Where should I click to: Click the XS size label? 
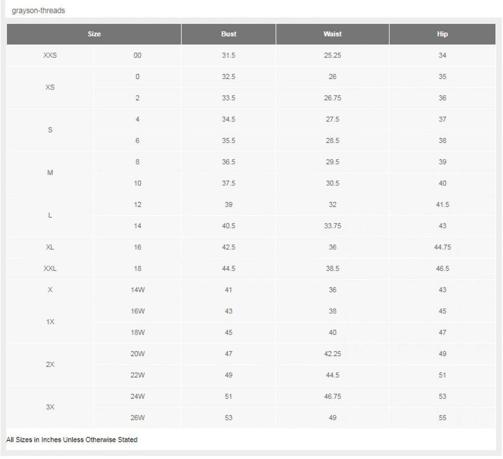tap(50, 88)
